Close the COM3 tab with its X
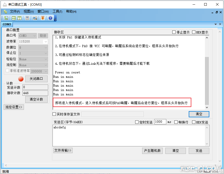Screen dimensions: 224x174 point(220,24)
